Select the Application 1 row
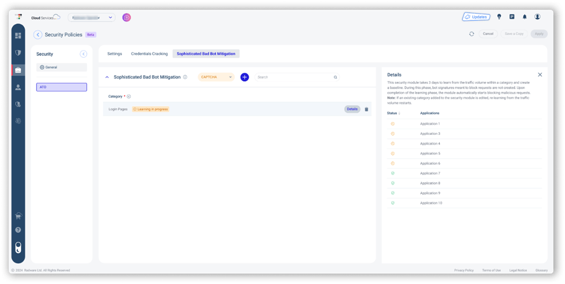 point(464,124)
